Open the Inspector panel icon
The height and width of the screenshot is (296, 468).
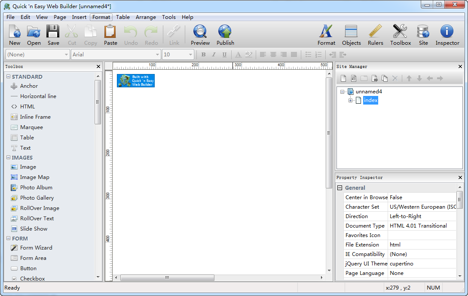(x=447, y=35)
